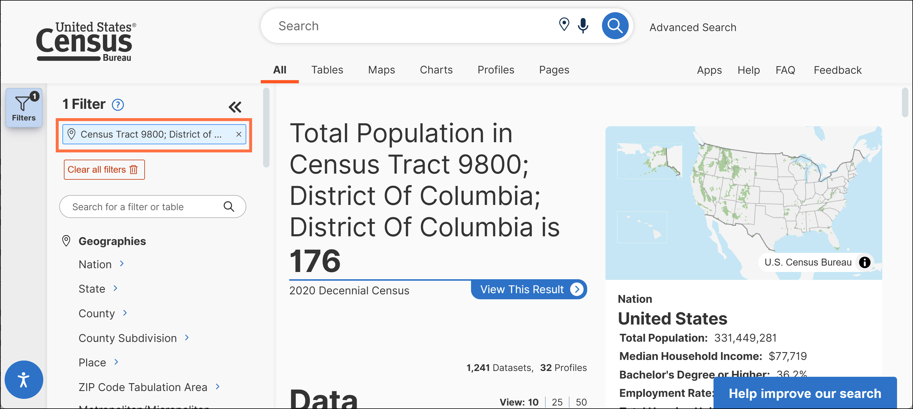The height and width of the screenshot is (409, 913).
Task: Open the Feedback link
Action: [837, 70]
